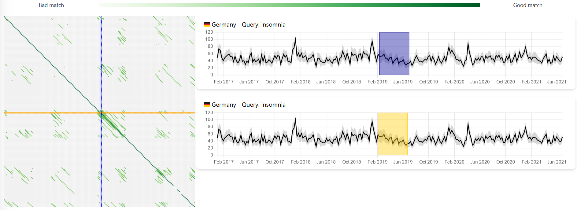Select the blue highlighted window in top chart
This screenshot has height=210, width=577.
pos(394,53)
